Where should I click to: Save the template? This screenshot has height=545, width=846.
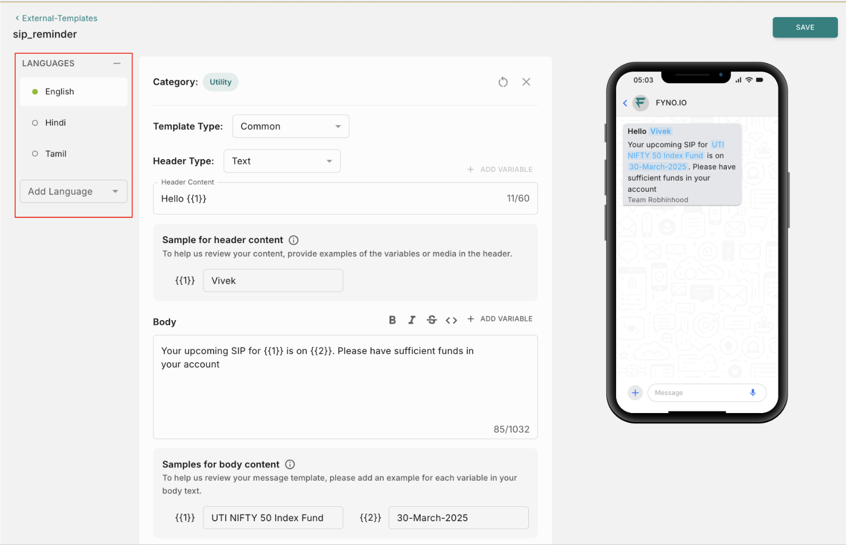[805, 28]
